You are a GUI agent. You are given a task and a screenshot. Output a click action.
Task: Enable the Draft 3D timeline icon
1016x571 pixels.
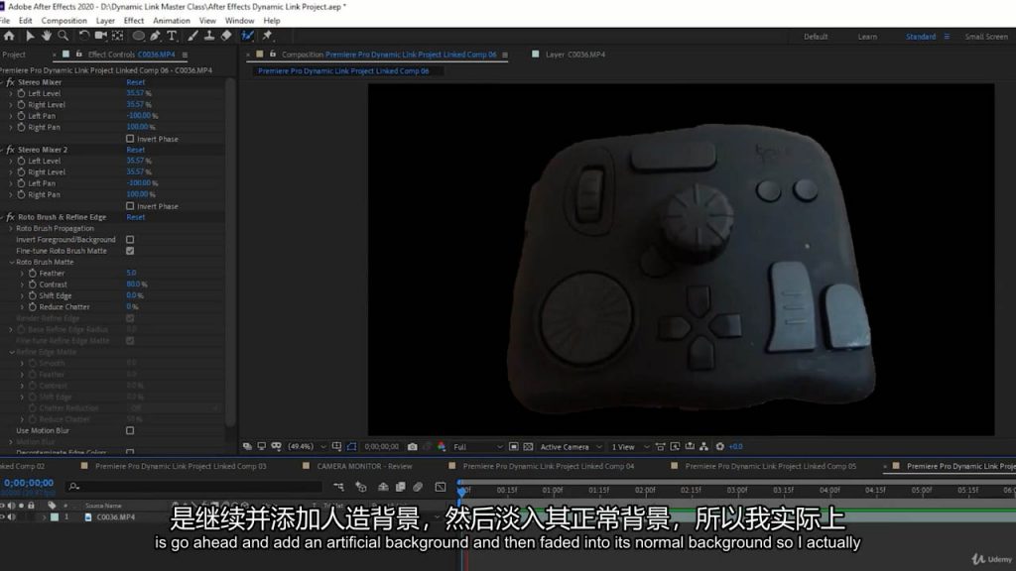(x=361, y=487)
